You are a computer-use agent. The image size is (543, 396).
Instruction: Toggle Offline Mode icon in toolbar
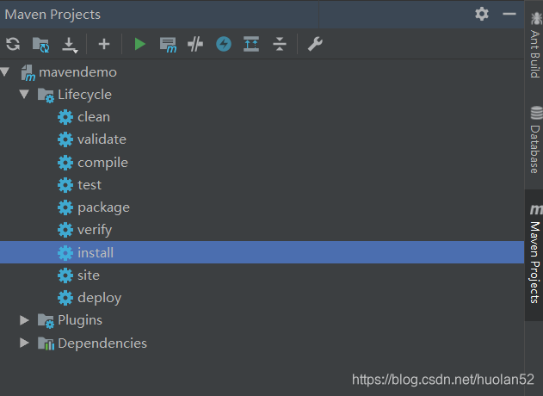(x=195, y=44)
